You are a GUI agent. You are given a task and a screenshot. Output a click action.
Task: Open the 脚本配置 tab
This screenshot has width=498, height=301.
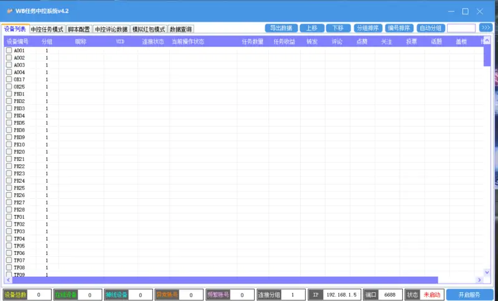click(79, 29)
